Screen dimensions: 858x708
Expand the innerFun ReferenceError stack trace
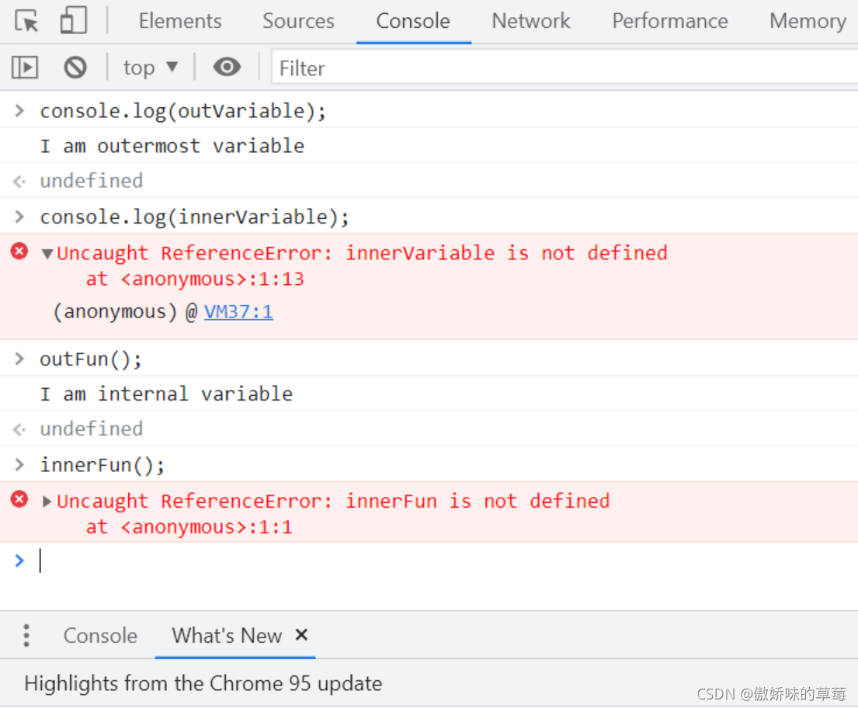click(47, 501)
